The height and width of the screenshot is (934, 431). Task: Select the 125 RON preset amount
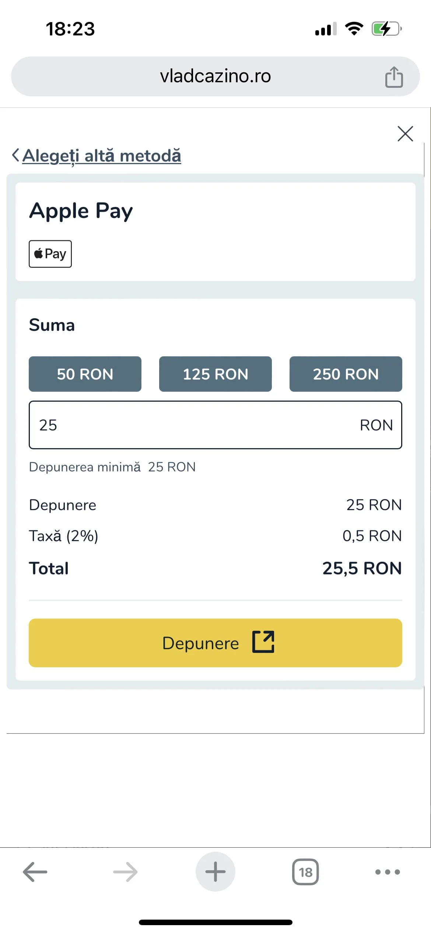[x=215, y=374]
